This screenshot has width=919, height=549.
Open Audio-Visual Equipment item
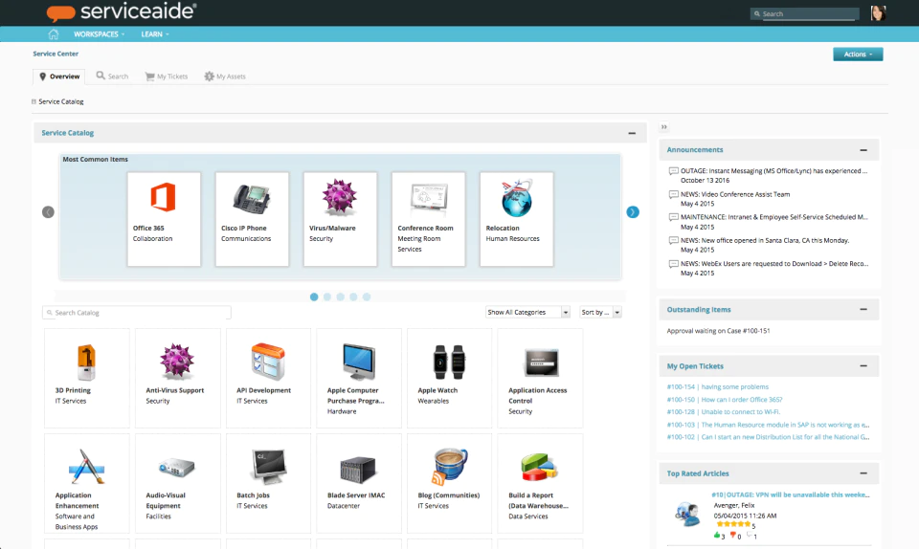(178, 483)
